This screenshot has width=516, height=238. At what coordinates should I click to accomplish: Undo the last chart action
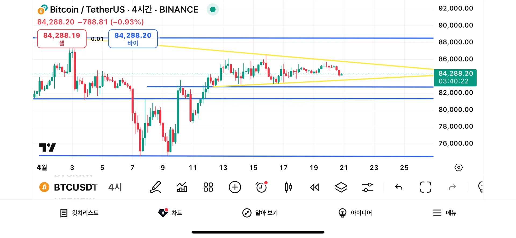coord(399,187)
